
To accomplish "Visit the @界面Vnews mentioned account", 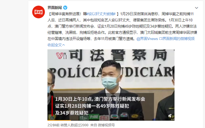I will click(x=147, y=39).
